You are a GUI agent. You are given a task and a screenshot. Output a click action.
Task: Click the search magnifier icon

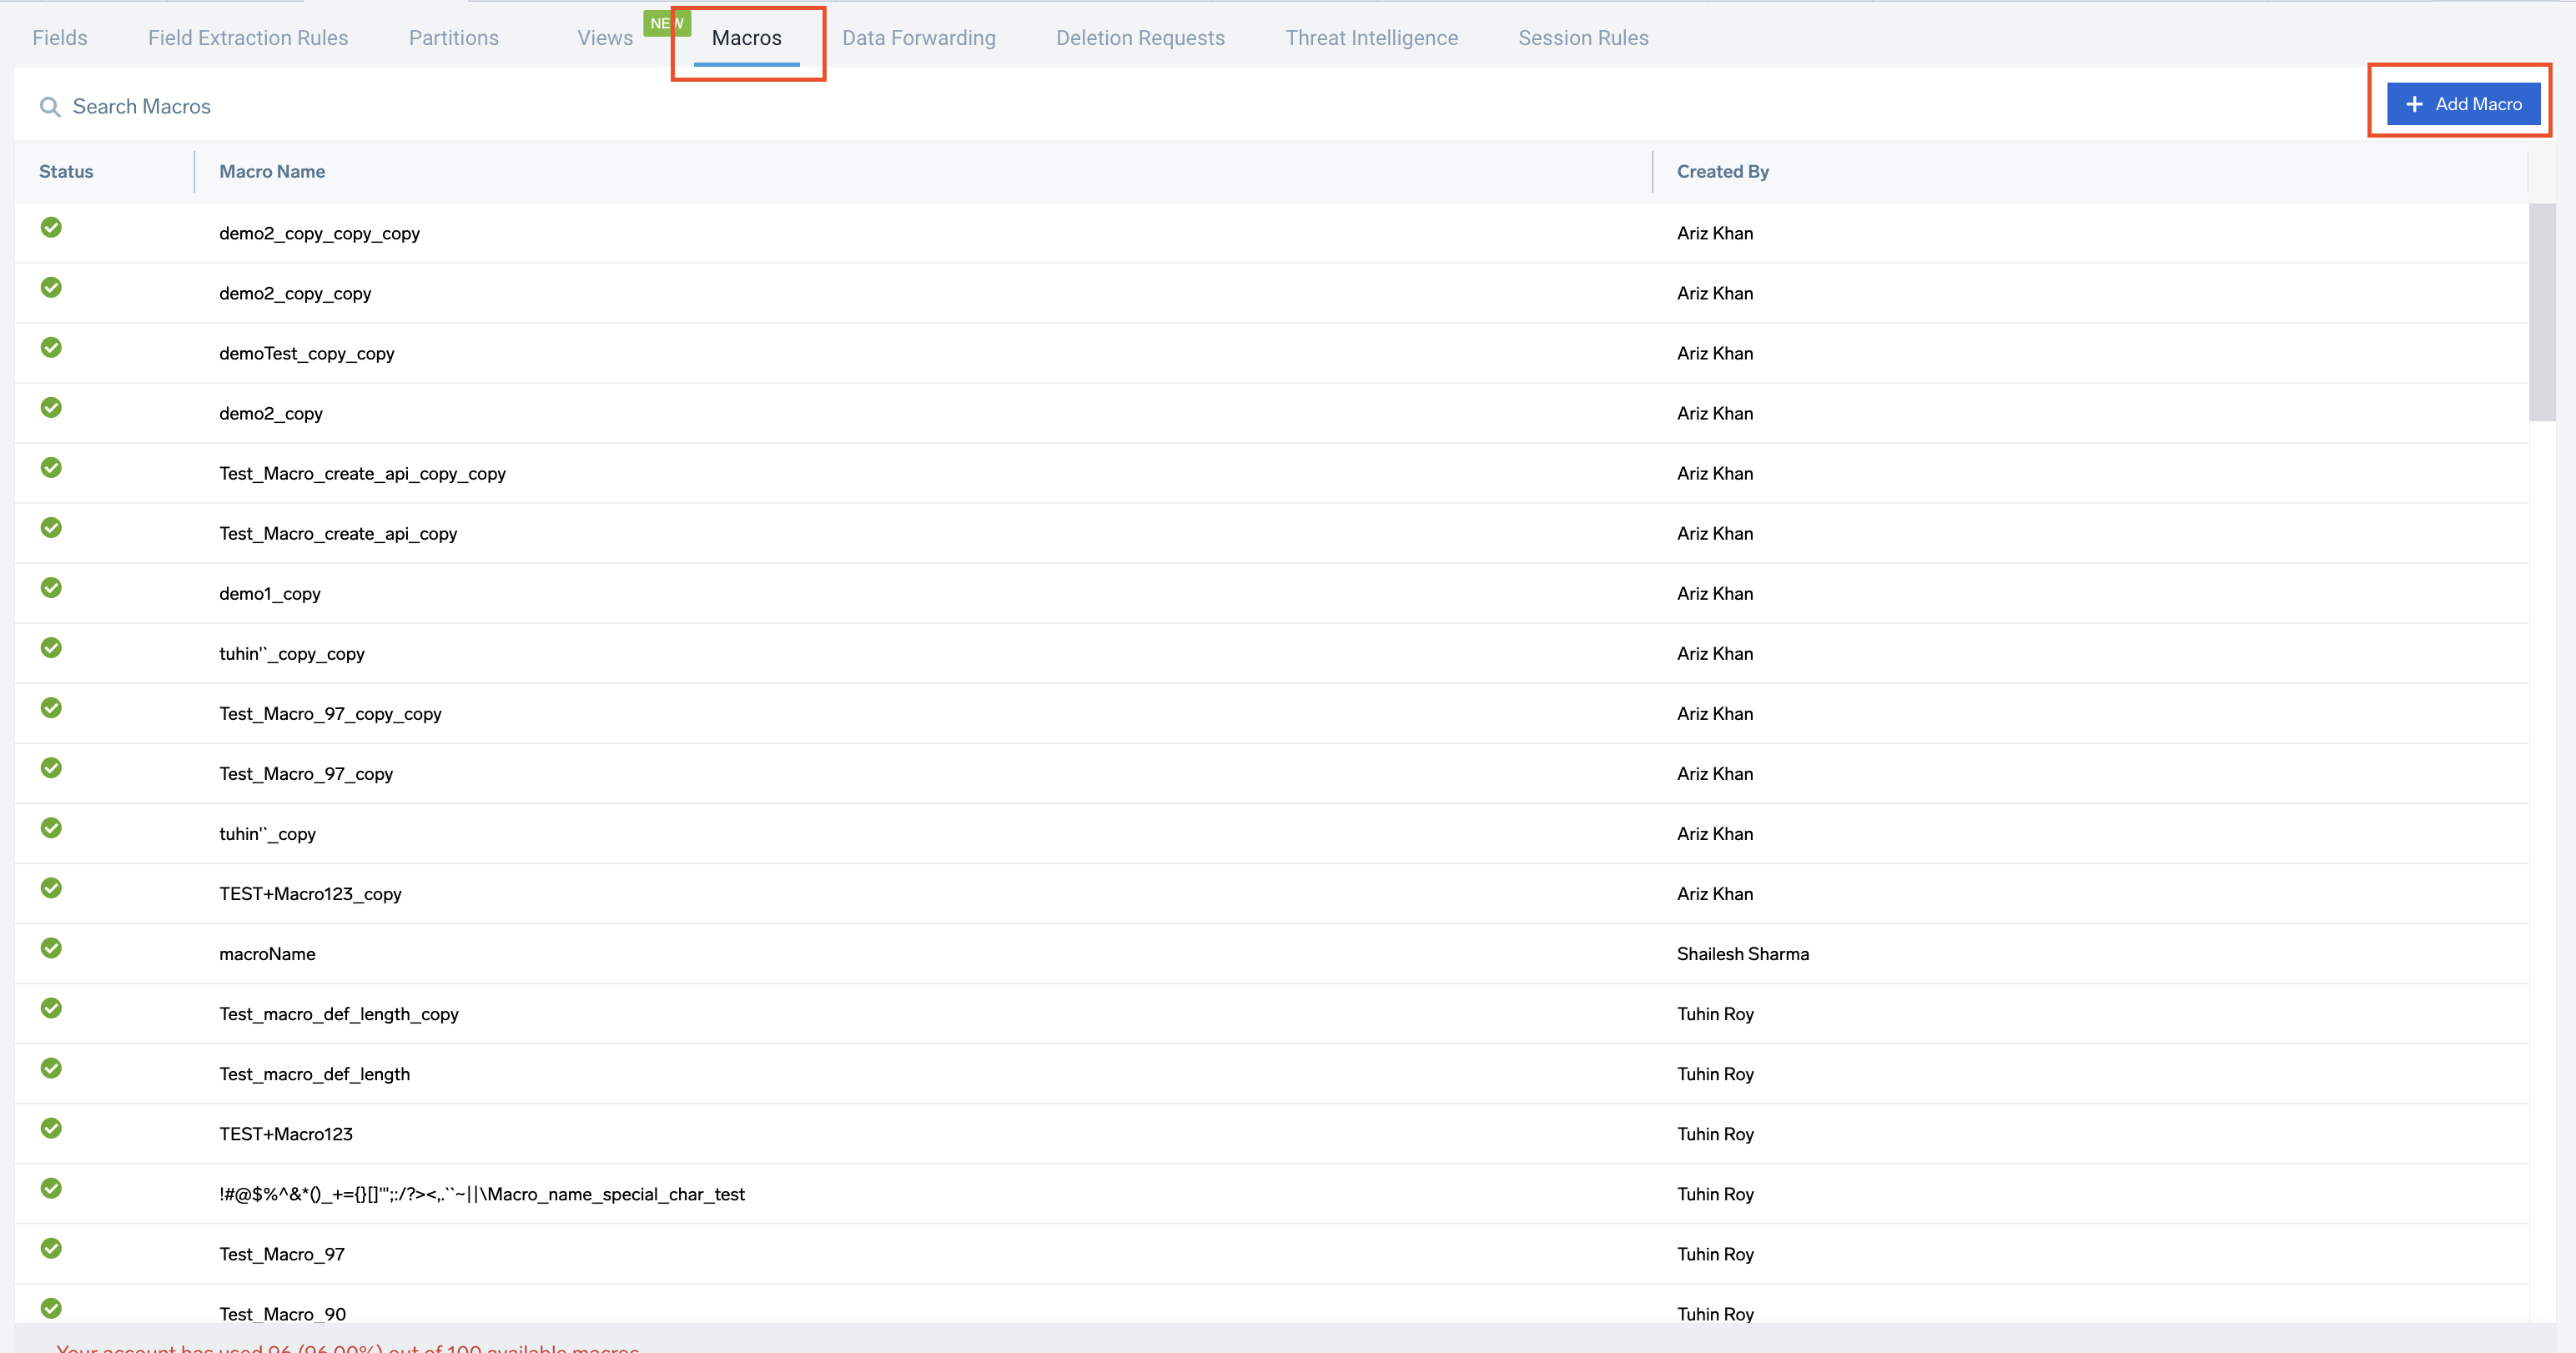coord(50,106)
